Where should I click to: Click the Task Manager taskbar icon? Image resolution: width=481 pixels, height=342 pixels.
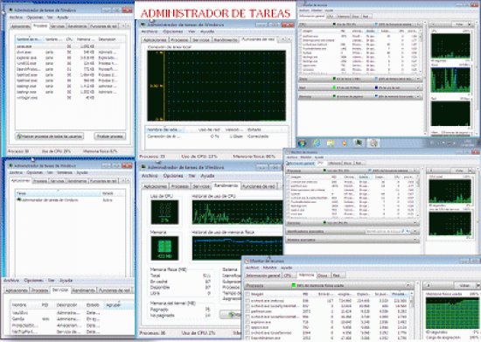coord(359,143)
